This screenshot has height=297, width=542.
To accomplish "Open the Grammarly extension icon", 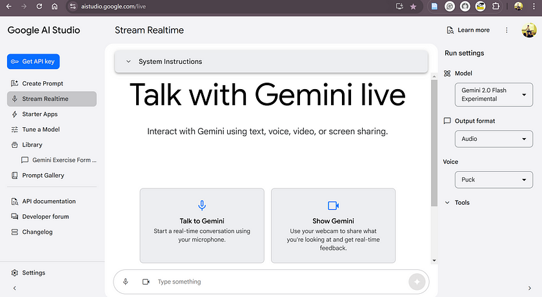I will [450, 6].
